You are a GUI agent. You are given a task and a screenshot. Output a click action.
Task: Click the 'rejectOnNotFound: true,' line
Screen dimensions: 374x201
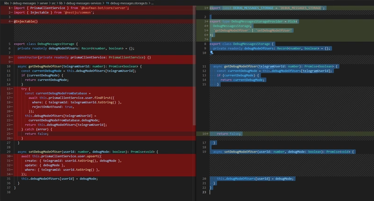53,107
